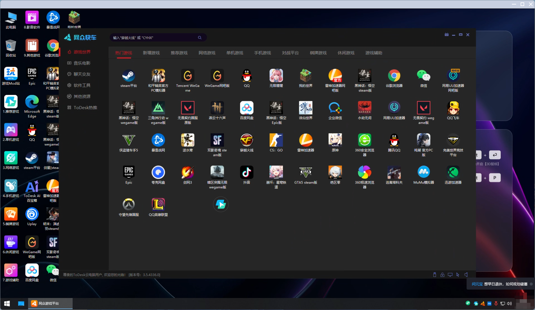This screenshot has width=535, height=310.
Task: Switch to 新增游戏 tab
Action: coord(151,53)
